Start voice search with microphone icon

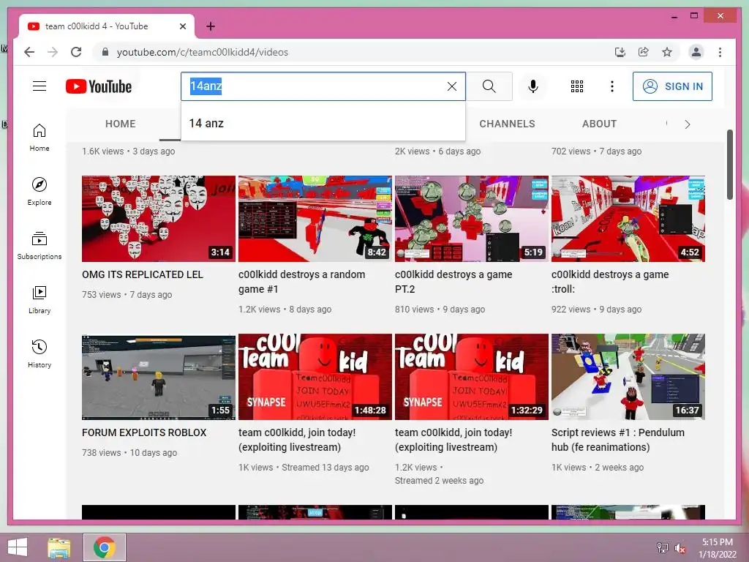(532, 86)
